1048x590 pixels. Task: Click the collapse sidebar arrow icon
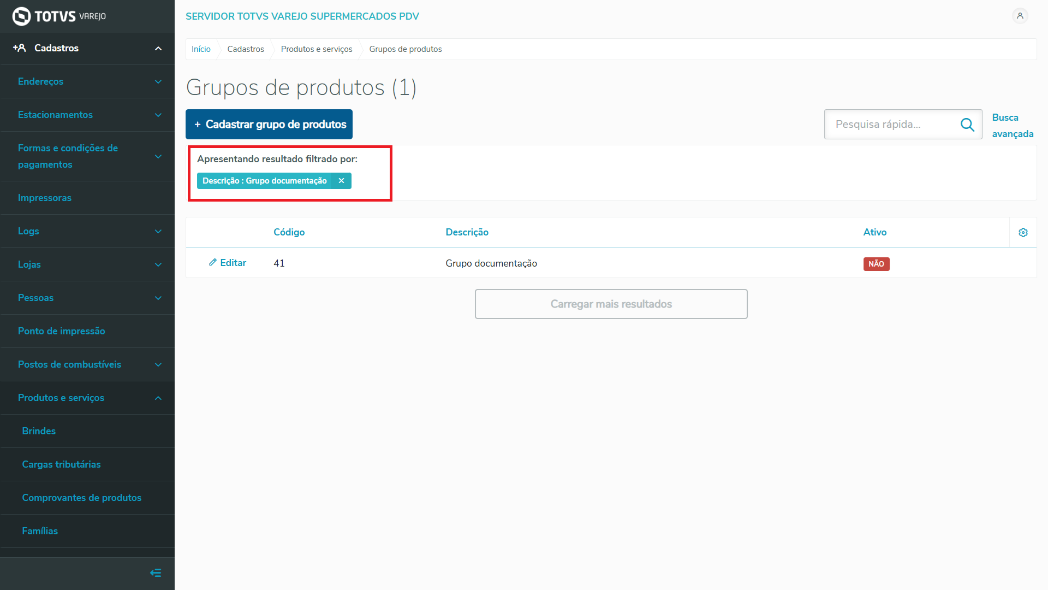(156, 573)
